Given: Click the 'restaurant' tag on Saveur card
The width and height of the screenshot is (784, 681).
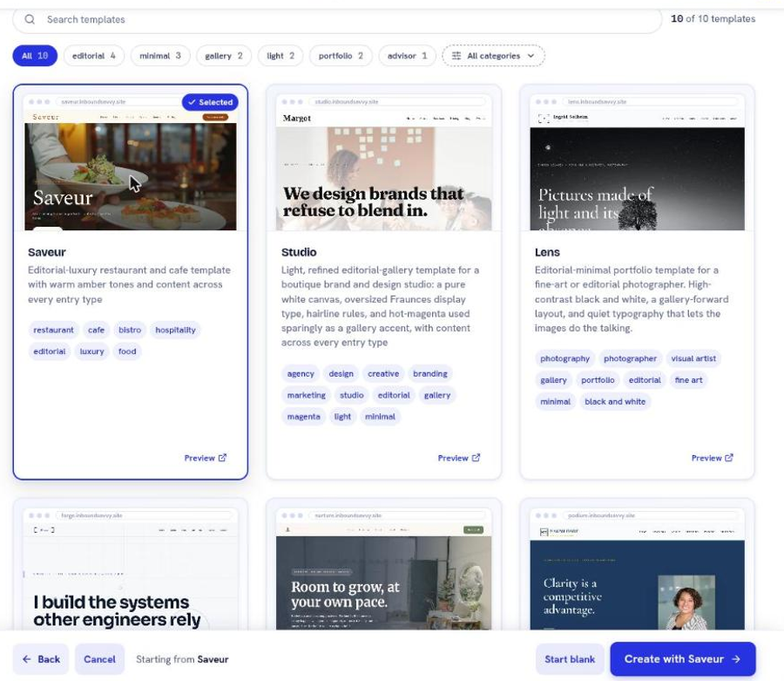Looking at the screenshot, I should point(53,330).
